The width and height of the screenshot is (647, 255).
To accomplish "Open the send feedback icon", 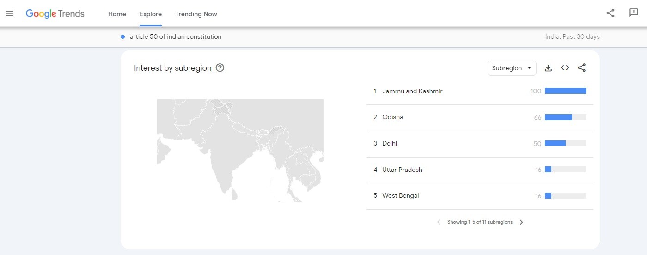I will coord(634,13).
